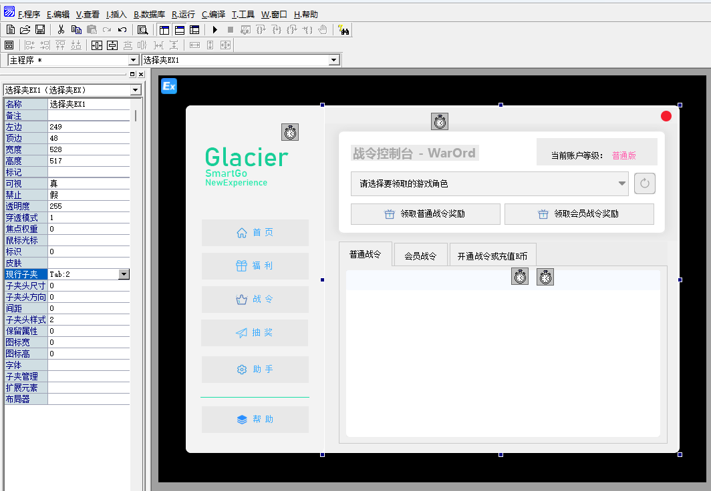Click the undo arrow icon
The height and width of the screenshot is (491, 711).
tap(122, 30)
